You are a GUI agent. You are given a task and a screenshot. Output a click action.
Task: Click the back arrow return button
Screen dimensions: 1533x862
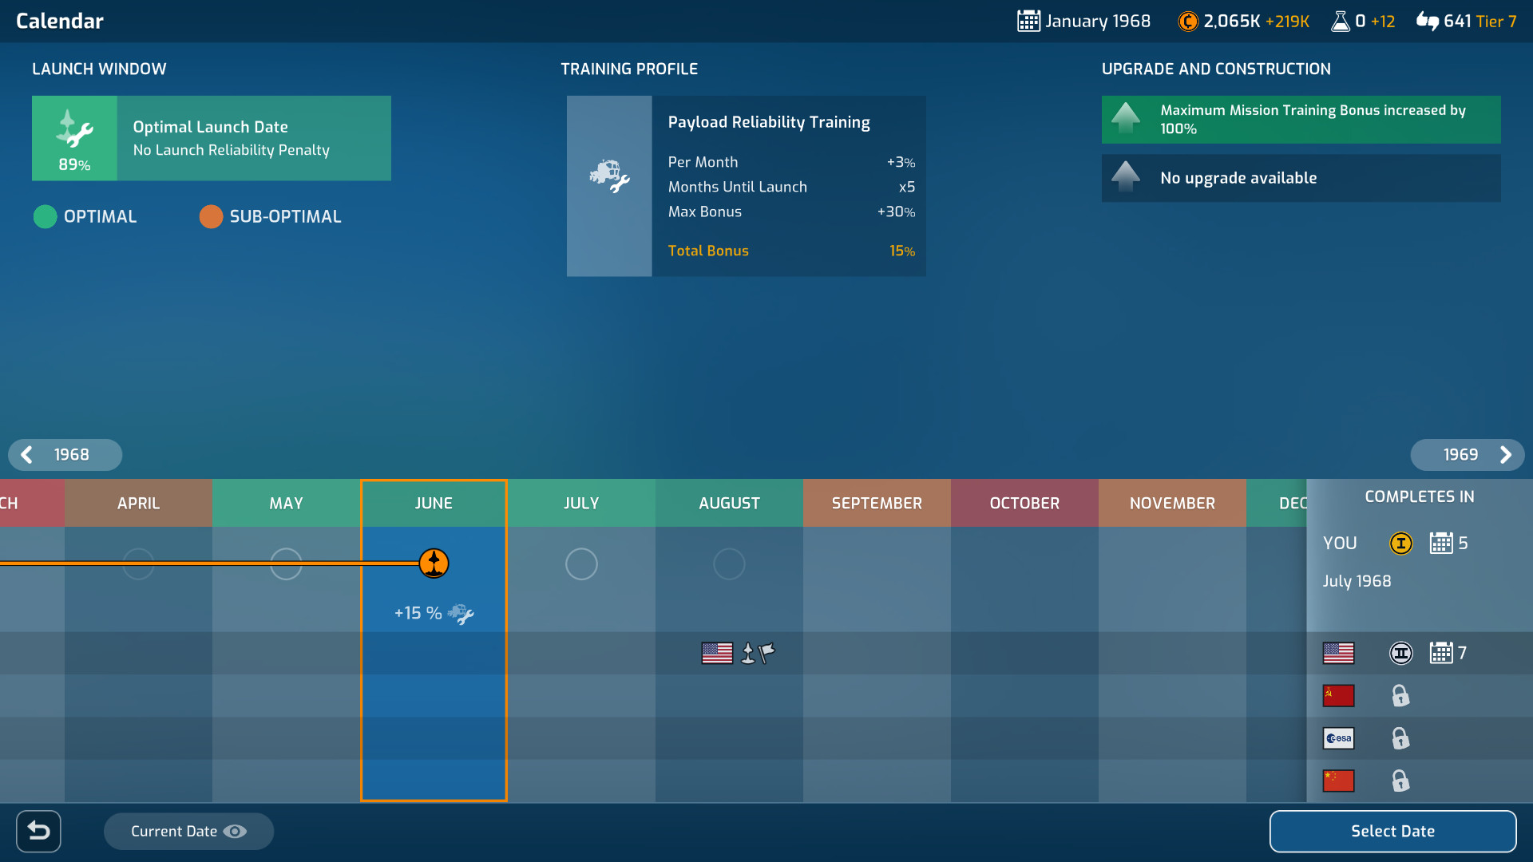pos(39,832)
